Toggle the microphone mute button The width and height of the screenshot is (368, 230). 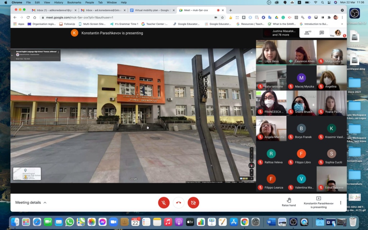pyautogui.click(x=164, y=203)
